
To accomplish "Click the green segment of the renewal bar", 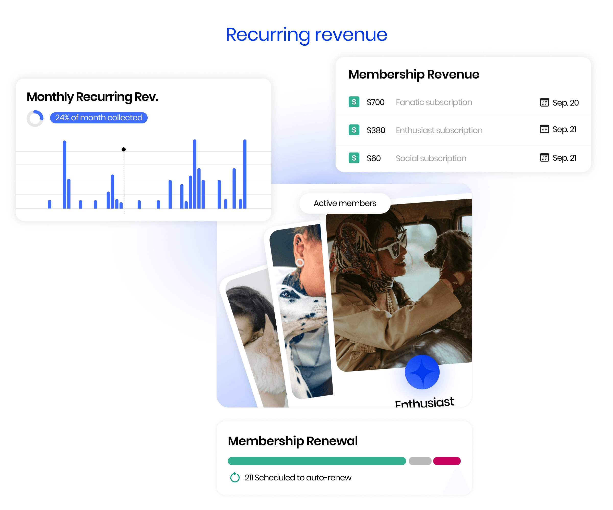I will [317, 461].
